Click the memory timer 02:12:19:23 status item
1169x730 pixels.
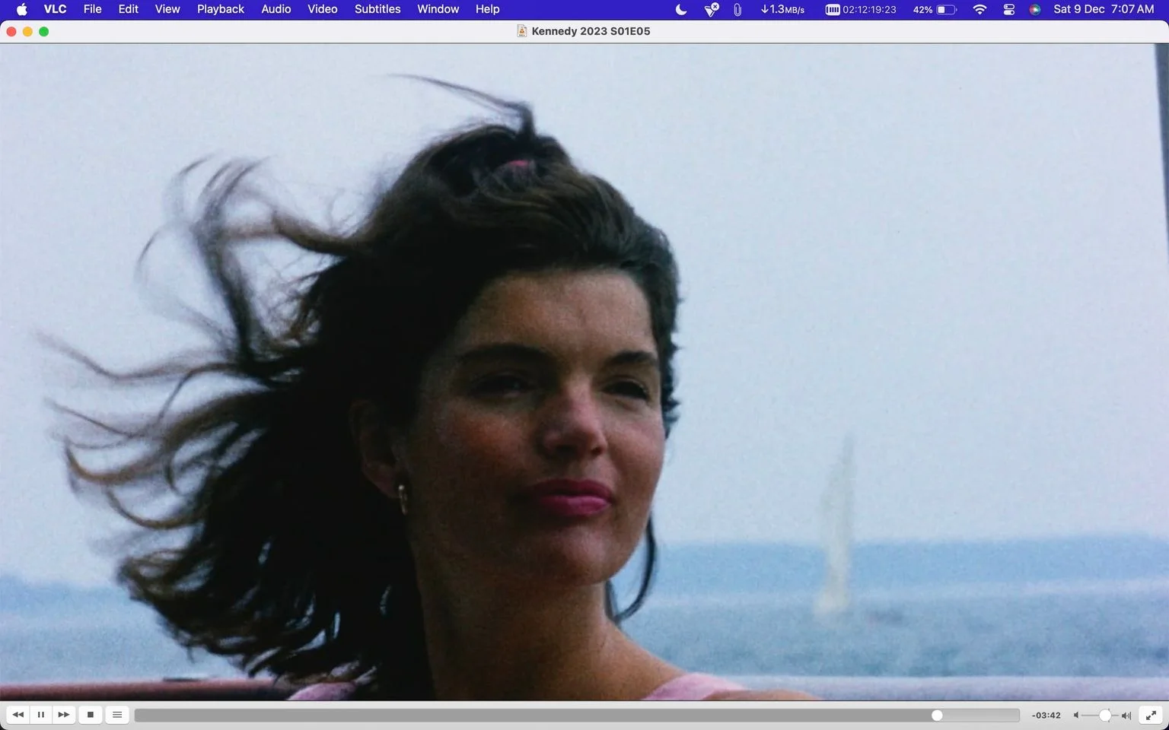click(861, 9)
